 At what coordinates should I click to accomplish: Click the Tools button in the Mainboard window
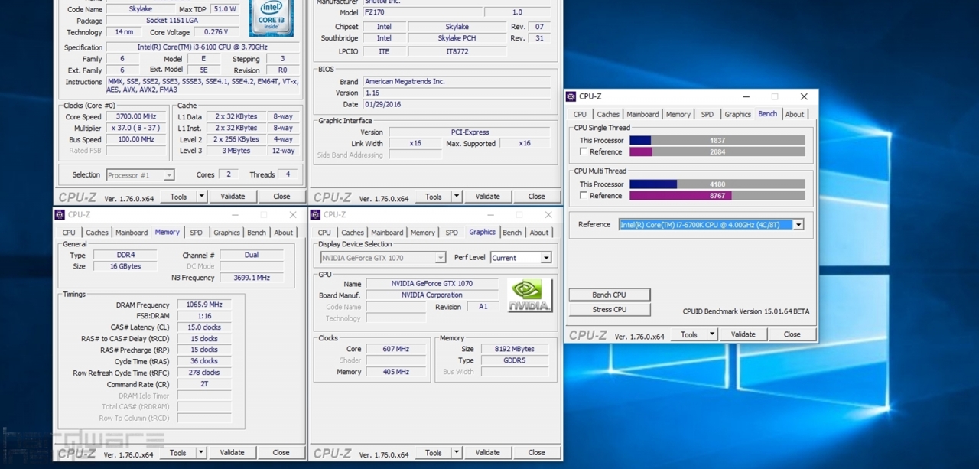[434, 197]
